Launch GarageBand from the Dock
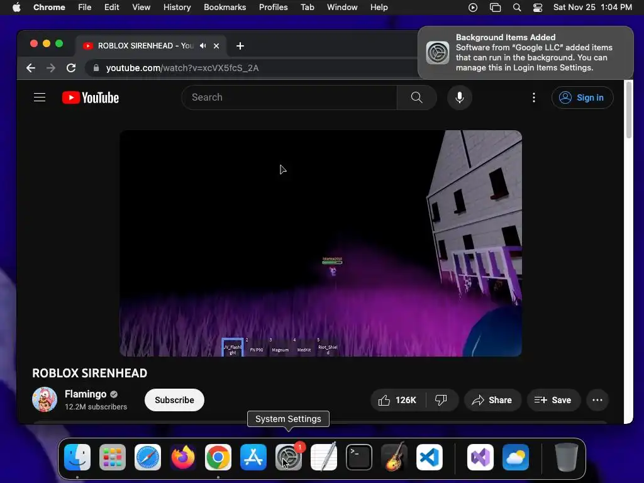The height and width of the screenshot is (483, 644). 394,457
